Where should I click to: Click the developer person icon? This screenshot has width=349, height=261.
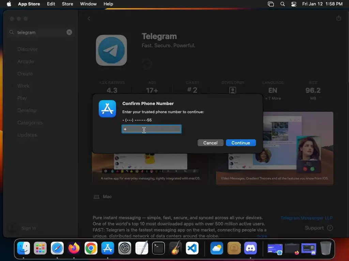[232, 90]
